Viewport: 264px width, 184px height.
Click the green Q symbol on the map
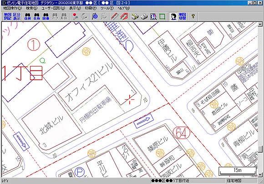(43, 60)
